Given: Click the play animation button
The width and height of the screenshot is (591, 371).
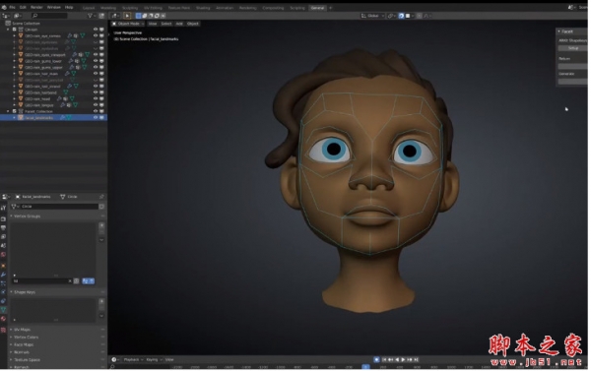Looking at the screenshot, I should point(404,360).
